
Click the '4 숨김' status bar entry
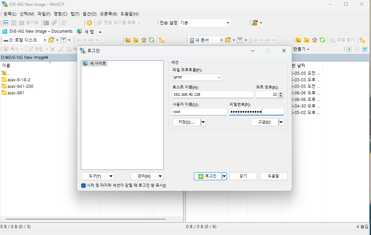(x=362, y=227)
